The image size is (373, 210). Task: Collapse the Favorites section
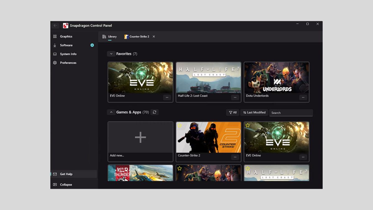[111, 54]
